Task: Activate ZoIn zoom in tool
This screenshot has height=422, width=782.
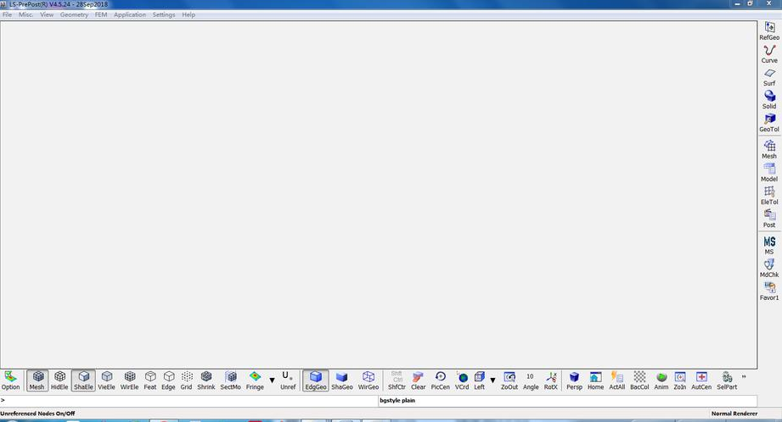Action: 680,380
